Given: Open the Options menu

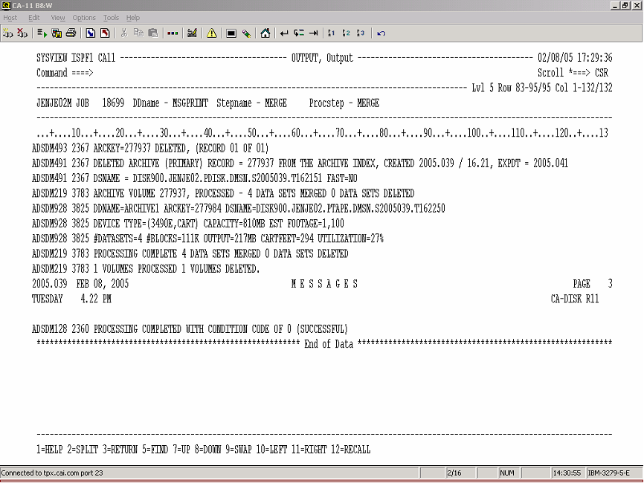Looking at the screenshot, I should pos(84,18).
